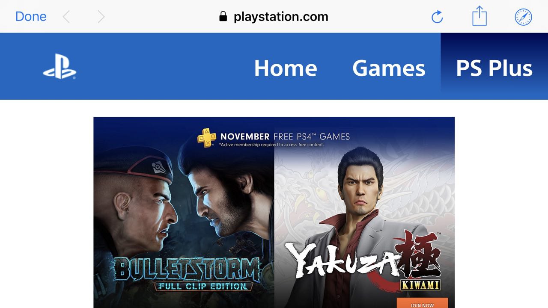Viewport: 548px width, 308px height.
Task: Open the Home tab
Action: coord(286,68)
